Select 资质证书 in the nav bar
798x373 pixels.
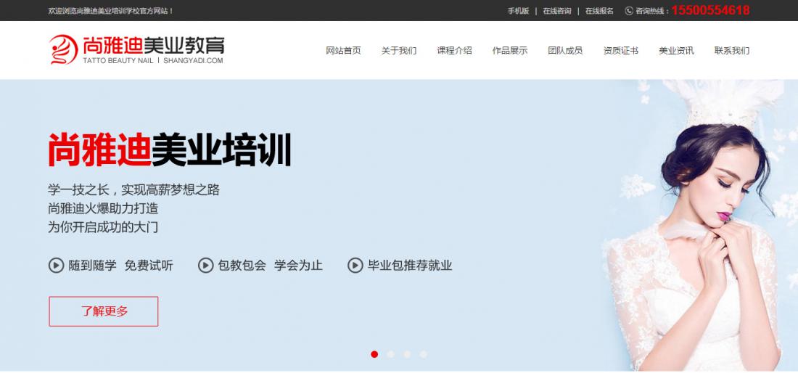click(621, 51)
